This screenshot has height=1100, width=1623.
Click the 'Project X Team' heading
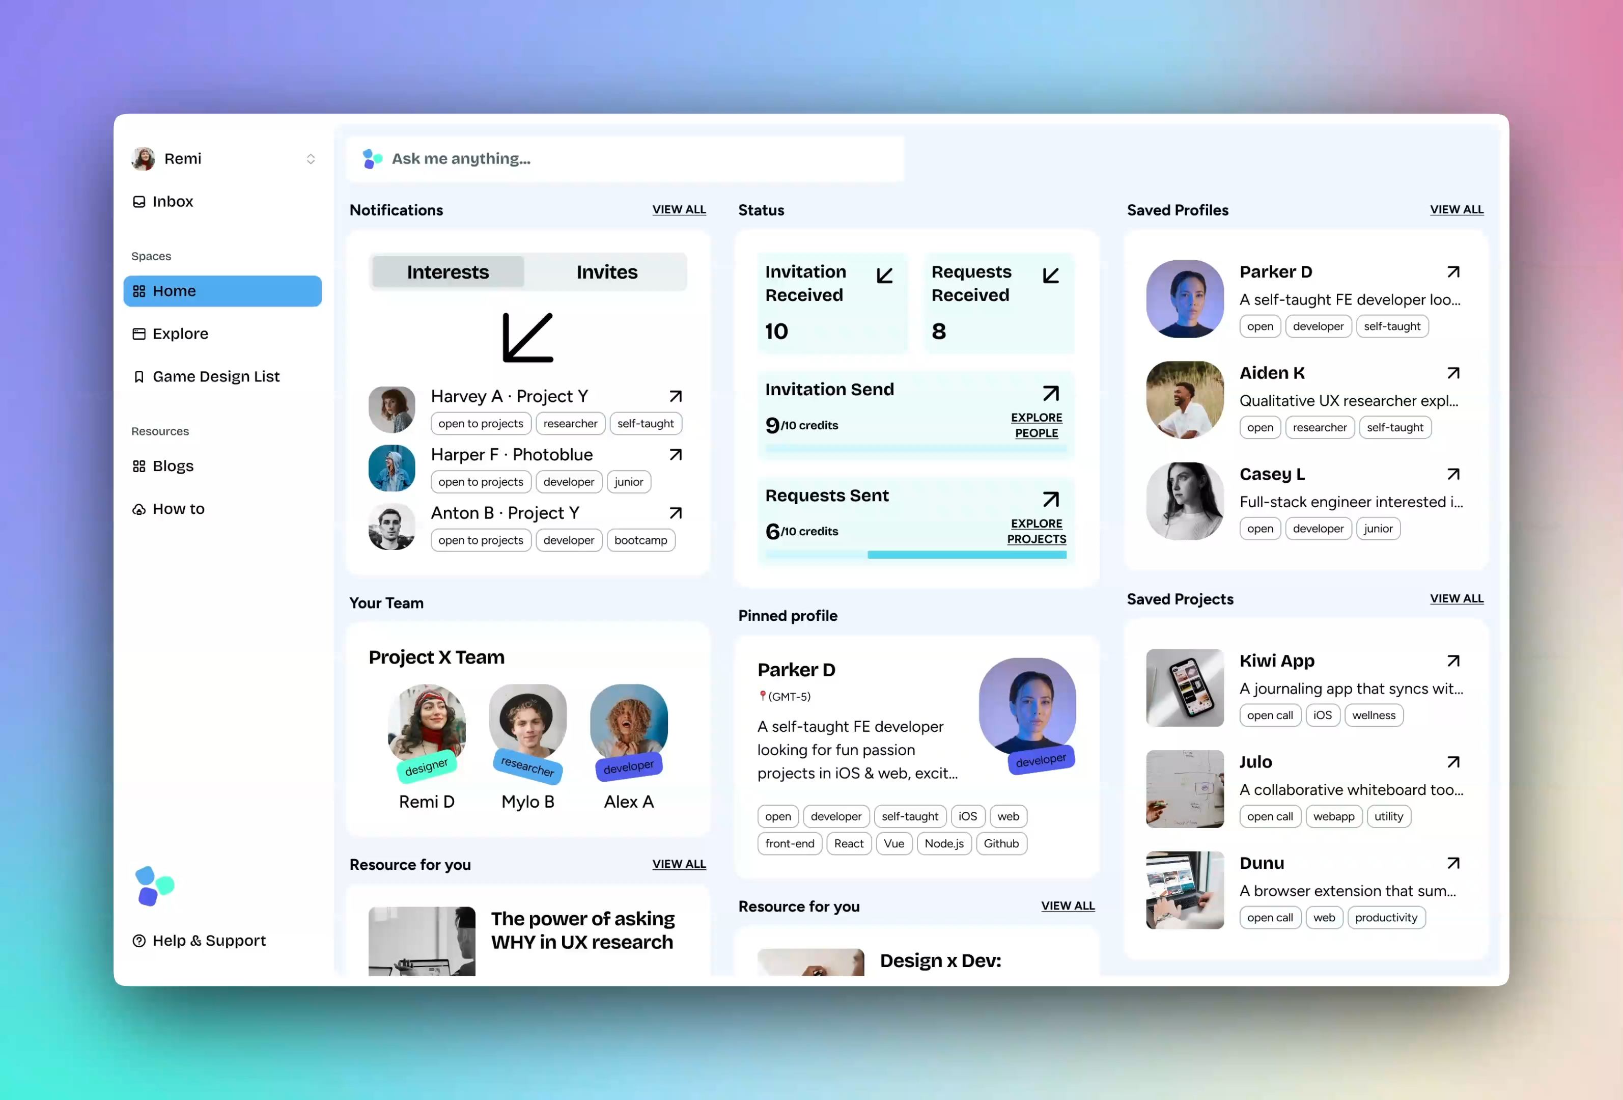coord(436,657)
